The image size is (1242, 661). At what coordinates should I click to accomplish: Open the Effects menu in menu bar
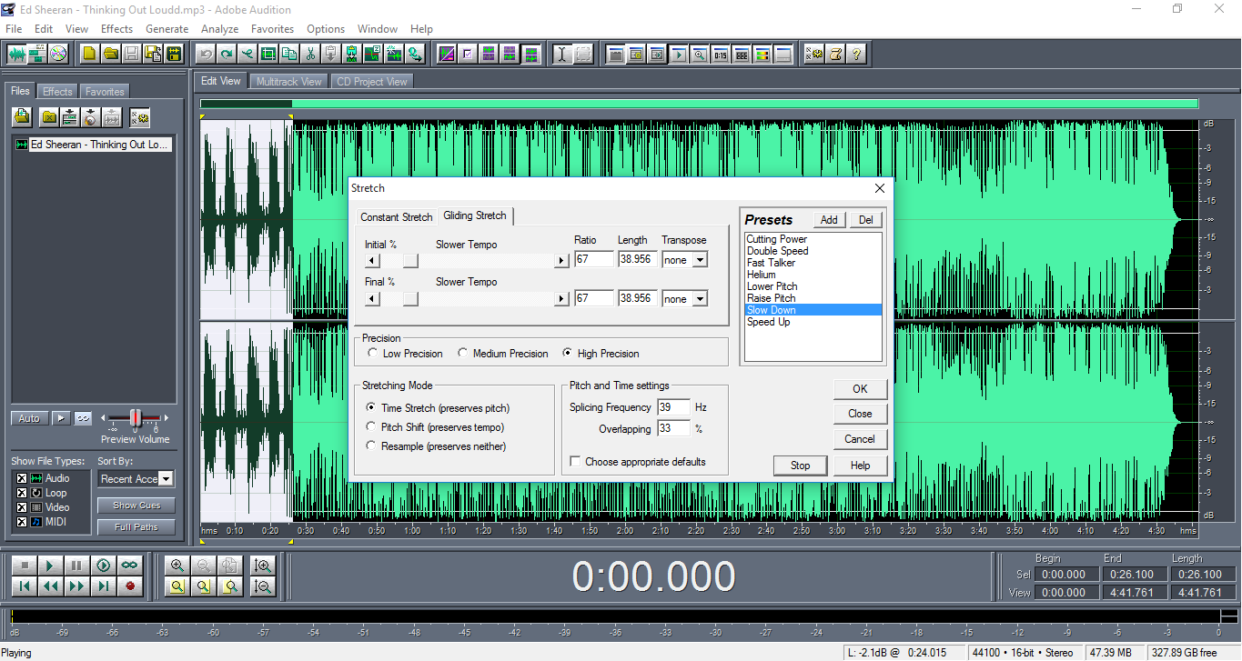coord(116,29)
